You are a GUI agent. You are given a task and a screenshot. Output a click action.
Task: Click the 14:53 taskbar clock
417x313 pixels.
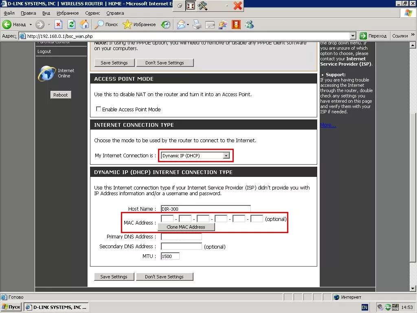coord(407,307)
